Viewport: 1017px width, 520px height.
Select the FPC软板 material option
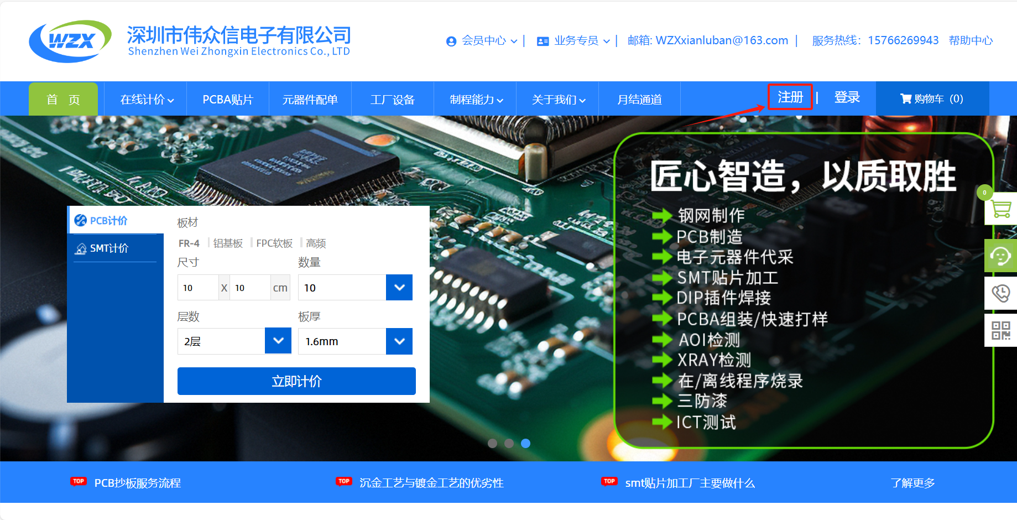point(274,243)
